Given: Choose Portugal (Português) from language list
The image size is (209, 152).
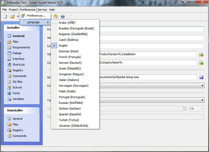Looking at the screenshot, I should tap(75, 97).
